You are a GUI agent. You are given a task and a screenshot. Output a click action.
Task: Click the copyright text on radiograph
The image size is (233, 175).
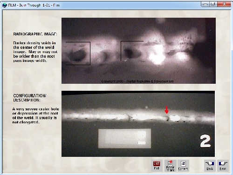pos(137,81)
